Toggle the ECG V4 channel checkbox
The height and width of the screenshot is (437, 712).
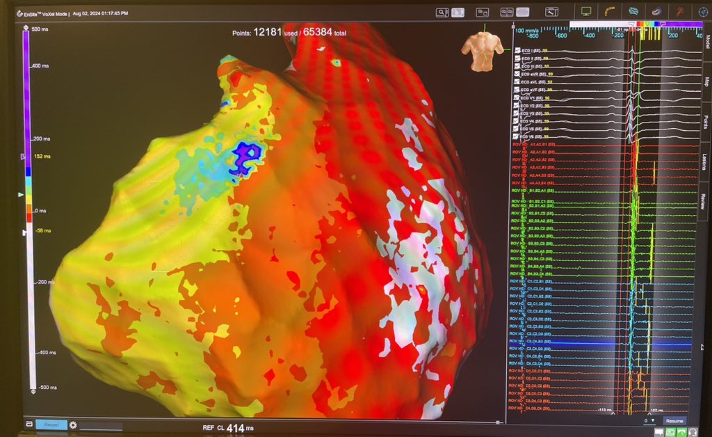tap(517, 121)
